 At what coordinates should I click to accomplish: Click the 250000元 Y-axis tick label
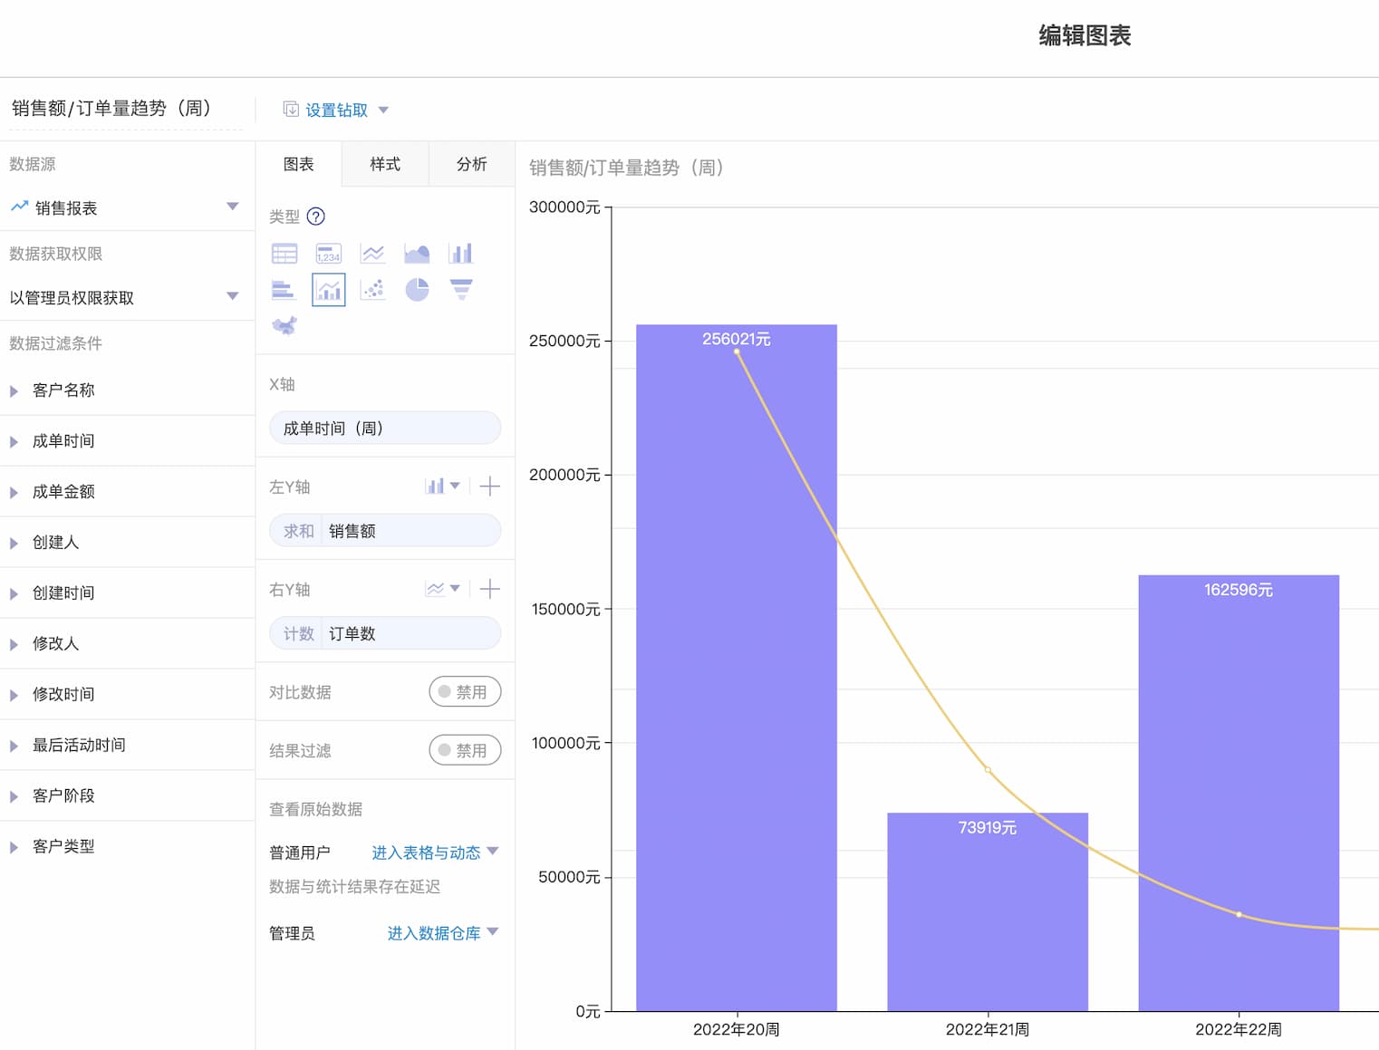564,341
